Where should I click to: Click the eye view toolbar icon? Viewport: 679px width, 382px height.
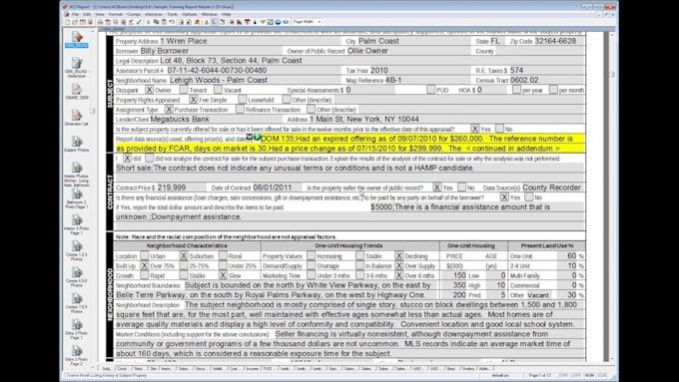pyautogui.click(x=286, y=22)
